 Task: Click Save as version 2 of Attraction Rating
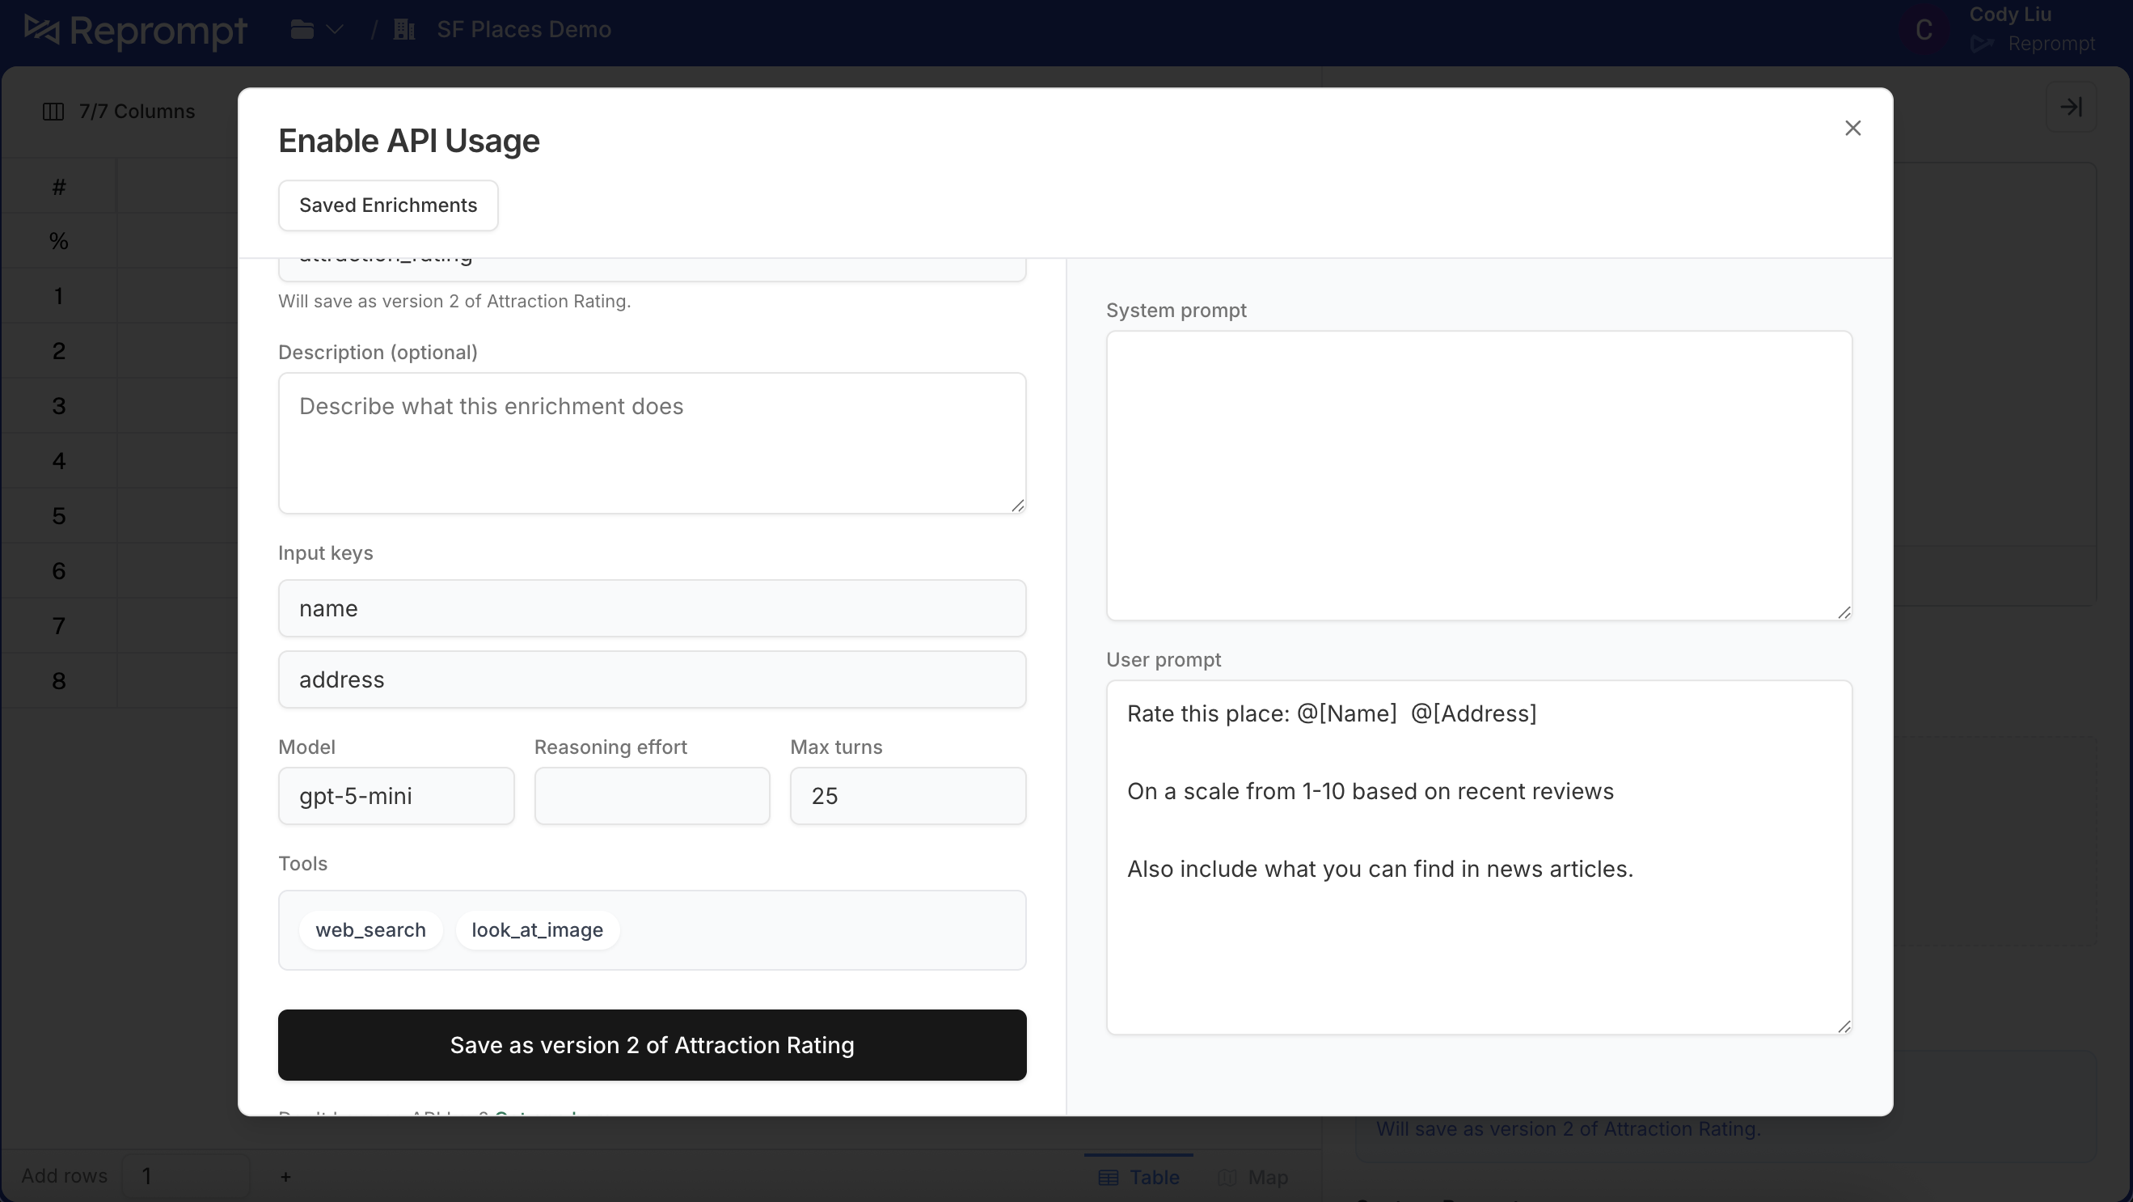pyautogui.click(x=652, y=1044)
